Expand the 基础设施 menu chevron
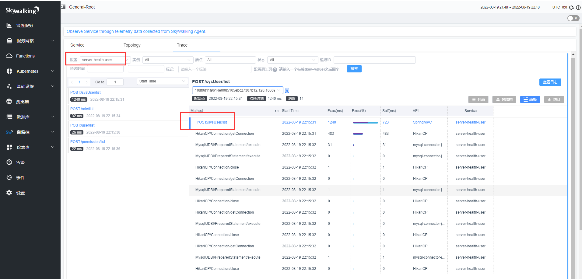Viewport: 582px width, 279px height. coord(53,86)
